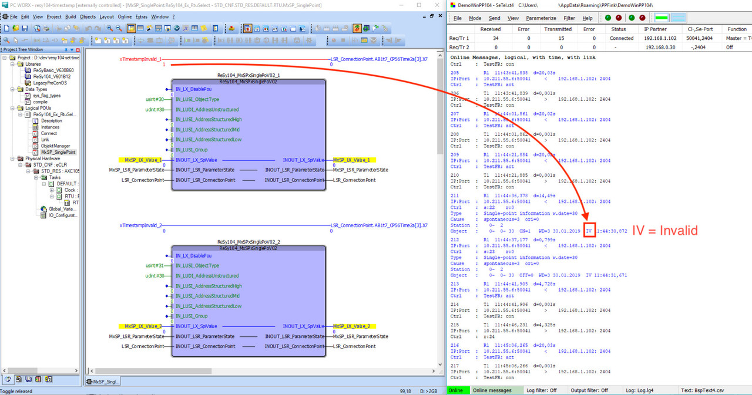Viewport: 752px width, 395px height.
Task: Toggle the highlighted Debug on/off icon
Action: pos(357,28)
